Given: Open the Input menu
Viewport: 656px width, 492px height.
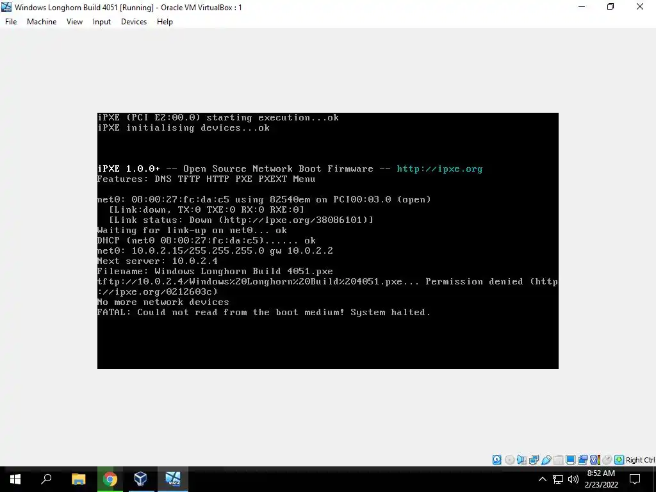Looking at the screenshot, I should [x=102, y=22].
